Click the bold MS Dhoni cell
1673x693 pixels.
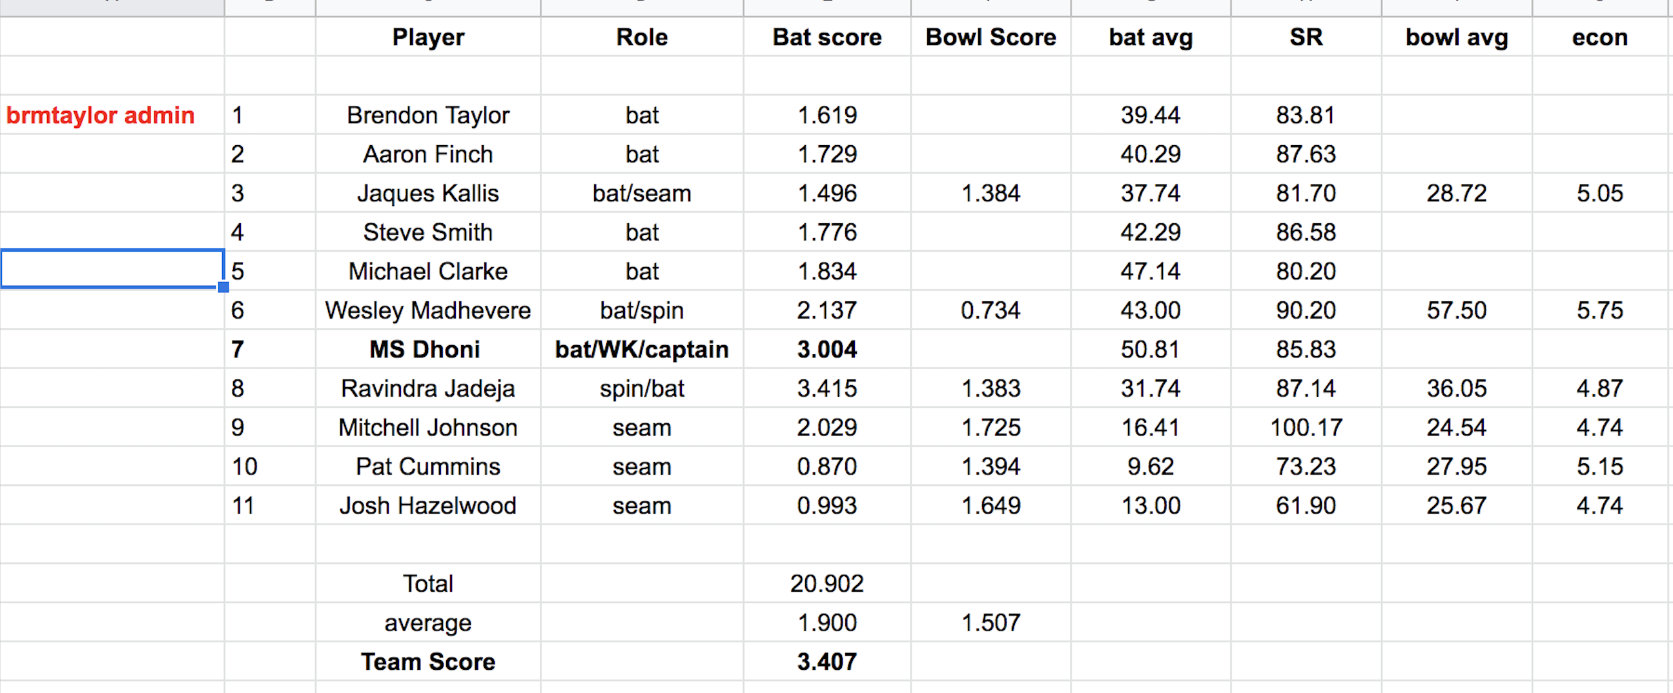click(x=425, y=350)
